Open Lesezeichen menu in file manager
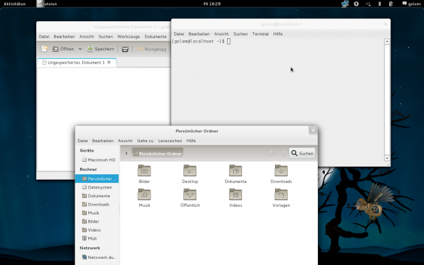 pyautogui.click(x=170, y=141)
